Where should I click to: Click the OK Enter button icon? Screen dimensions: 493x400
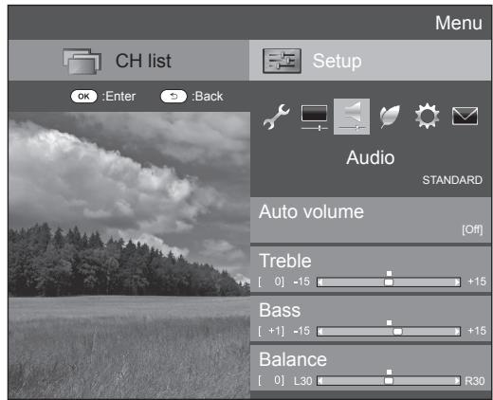point(83,97)
